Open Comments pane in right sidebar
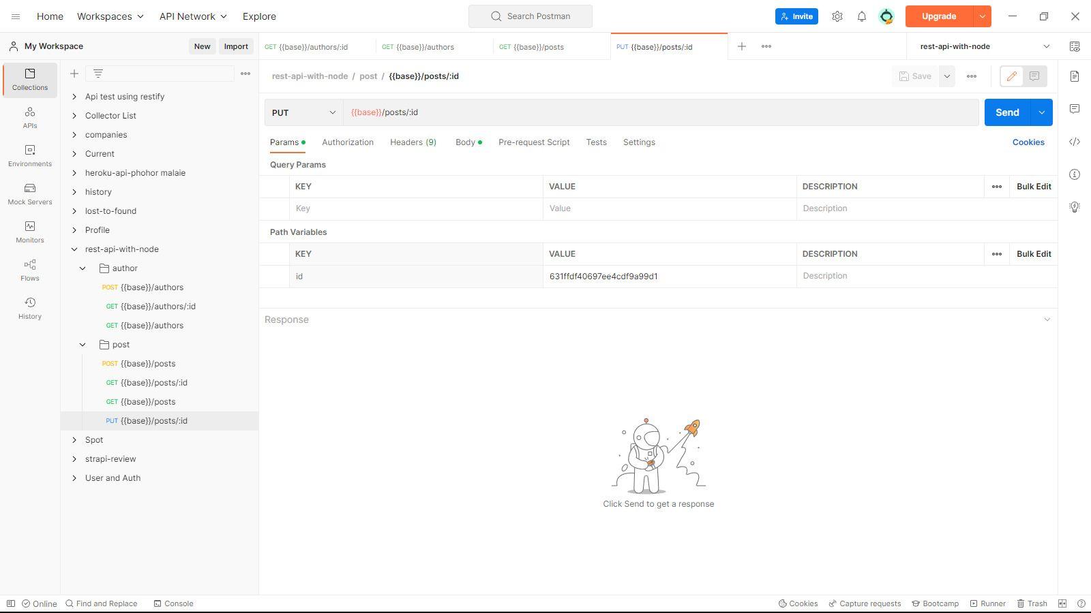 tap(1075, 109)
